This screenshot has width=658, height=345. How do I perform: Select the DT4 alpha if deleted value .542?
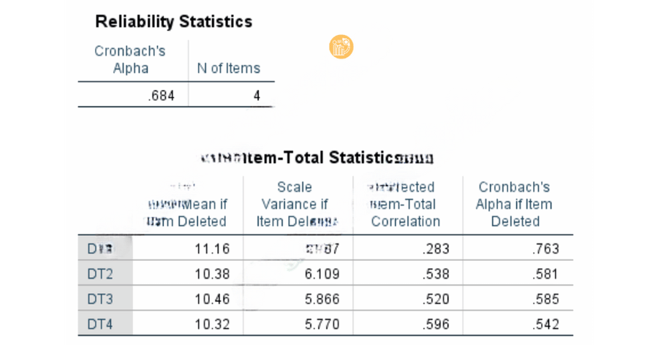tap(545, 324)
